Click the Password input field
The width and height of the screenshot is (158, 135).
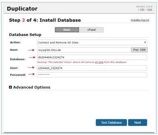coord(92,75)
